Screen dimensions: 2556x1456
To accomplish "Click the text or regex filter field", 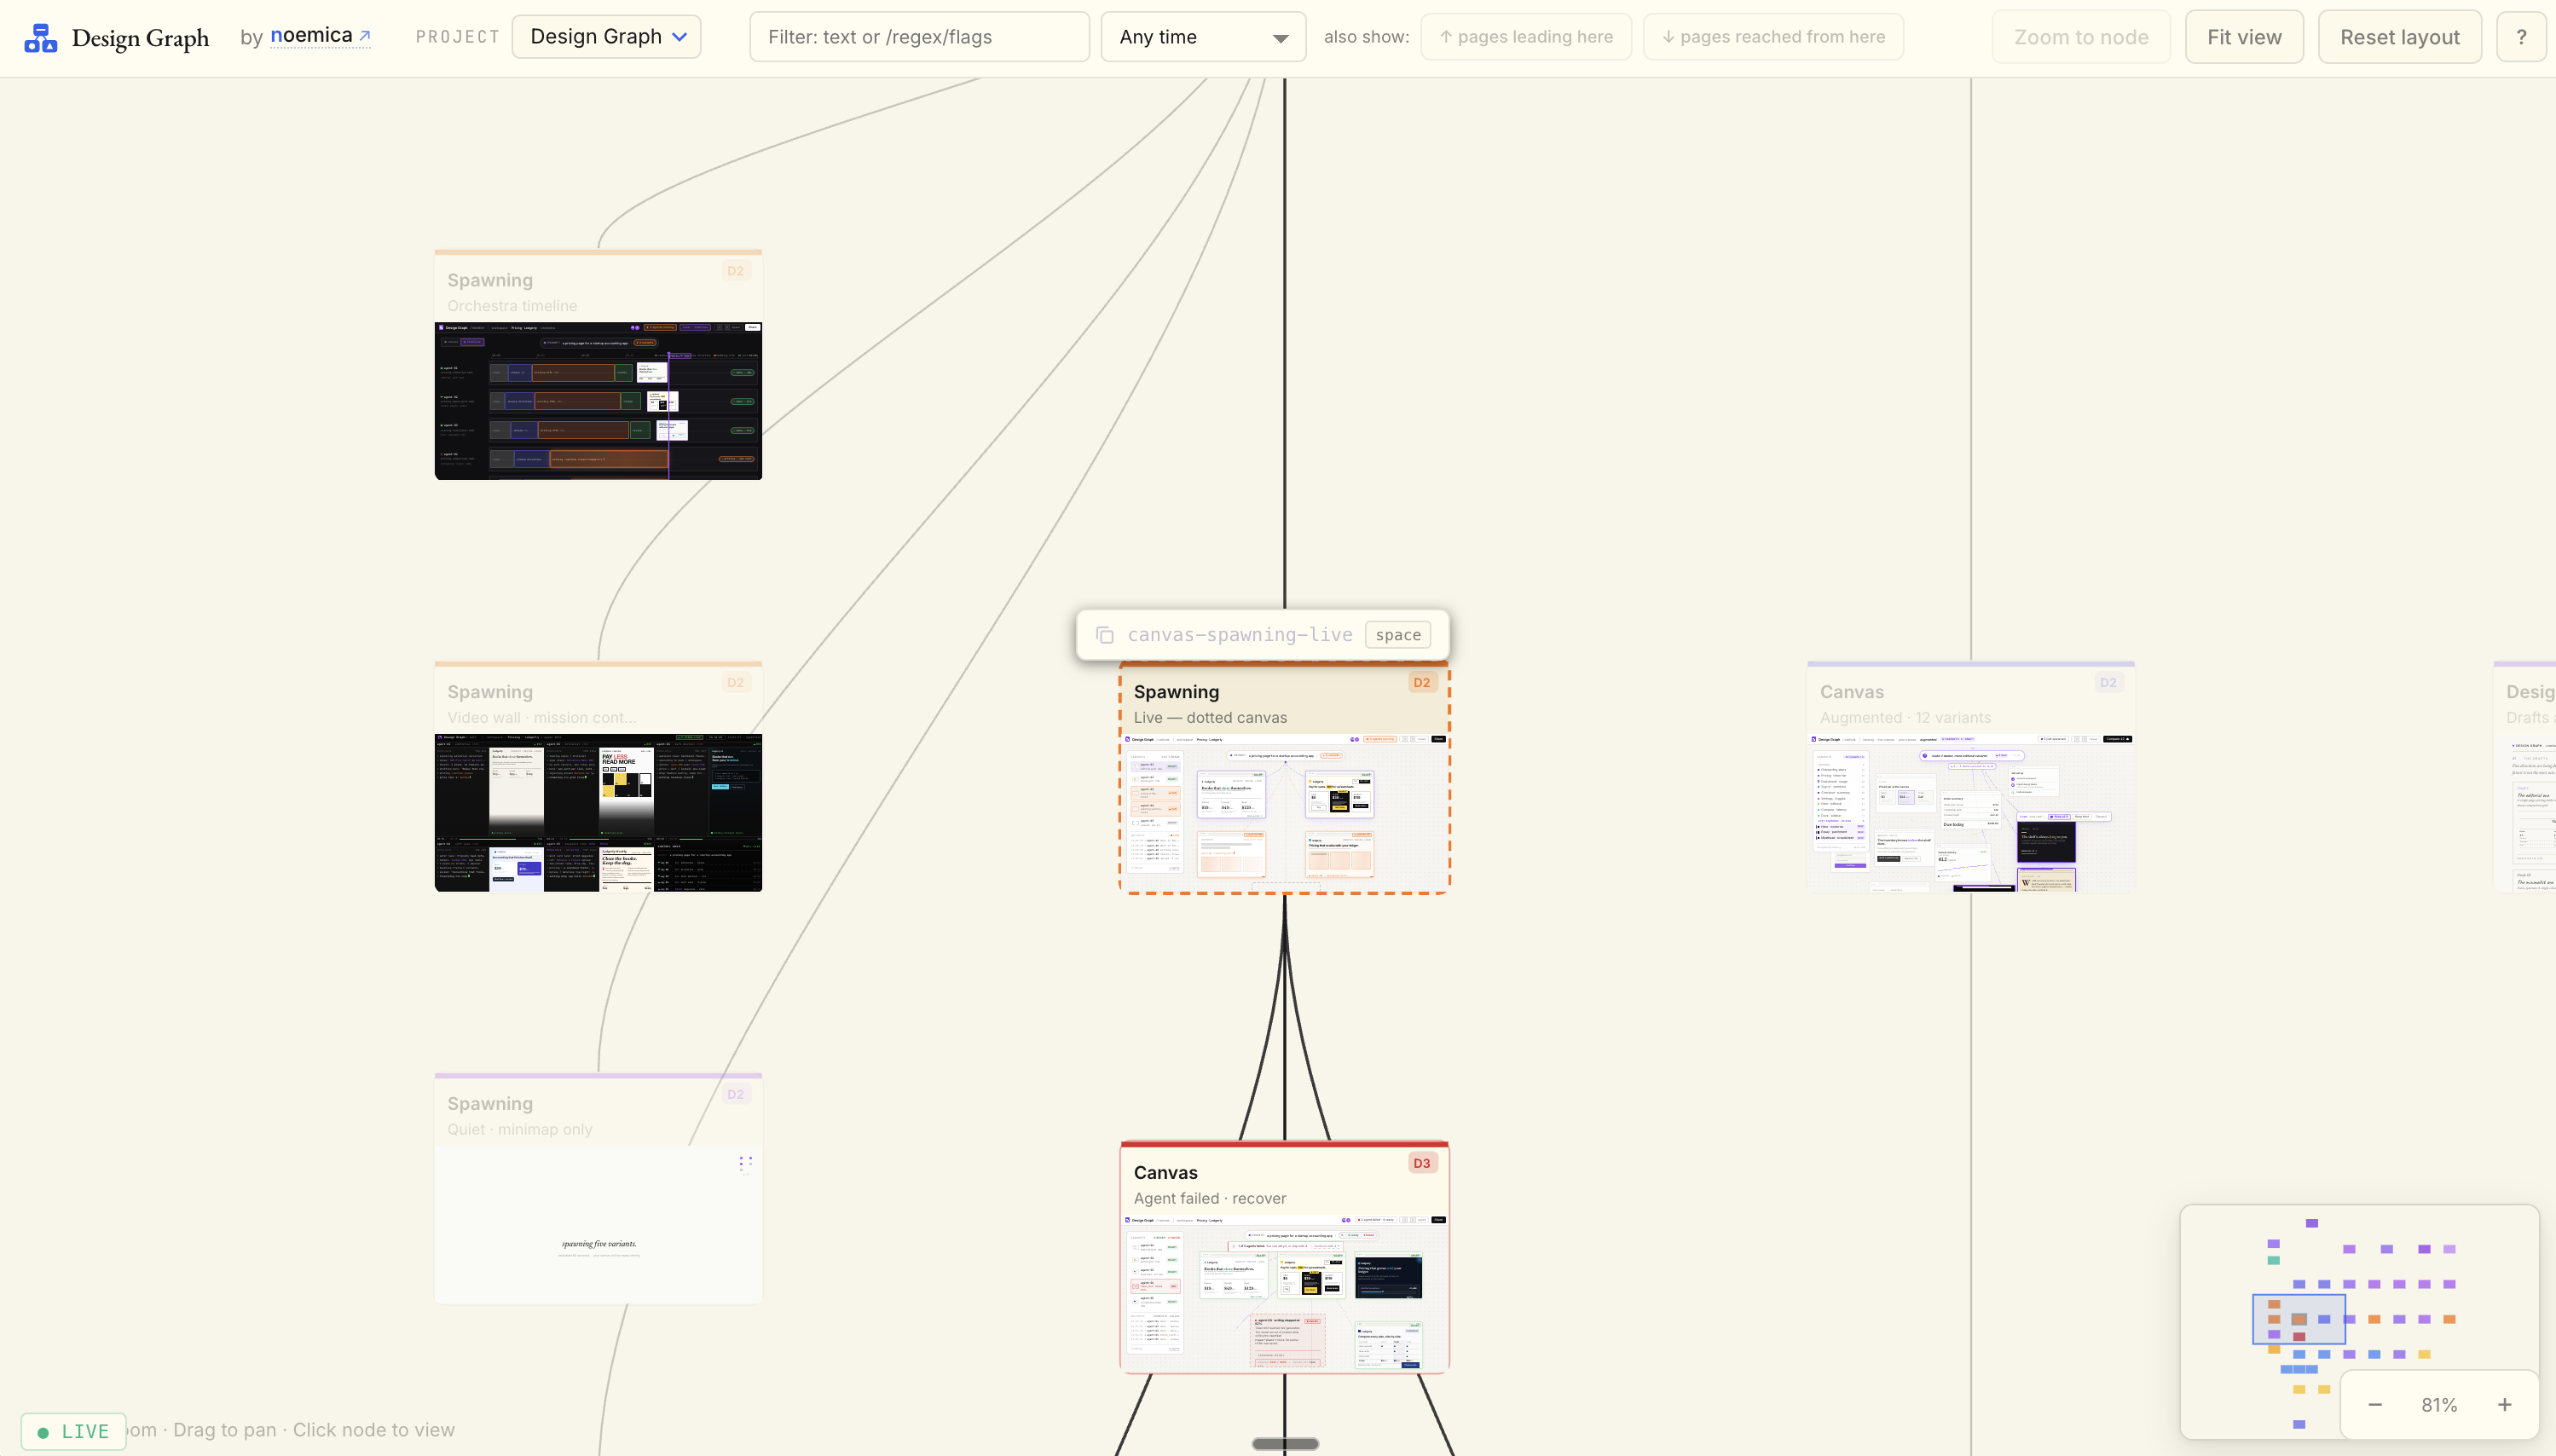I will coord(918,36).
